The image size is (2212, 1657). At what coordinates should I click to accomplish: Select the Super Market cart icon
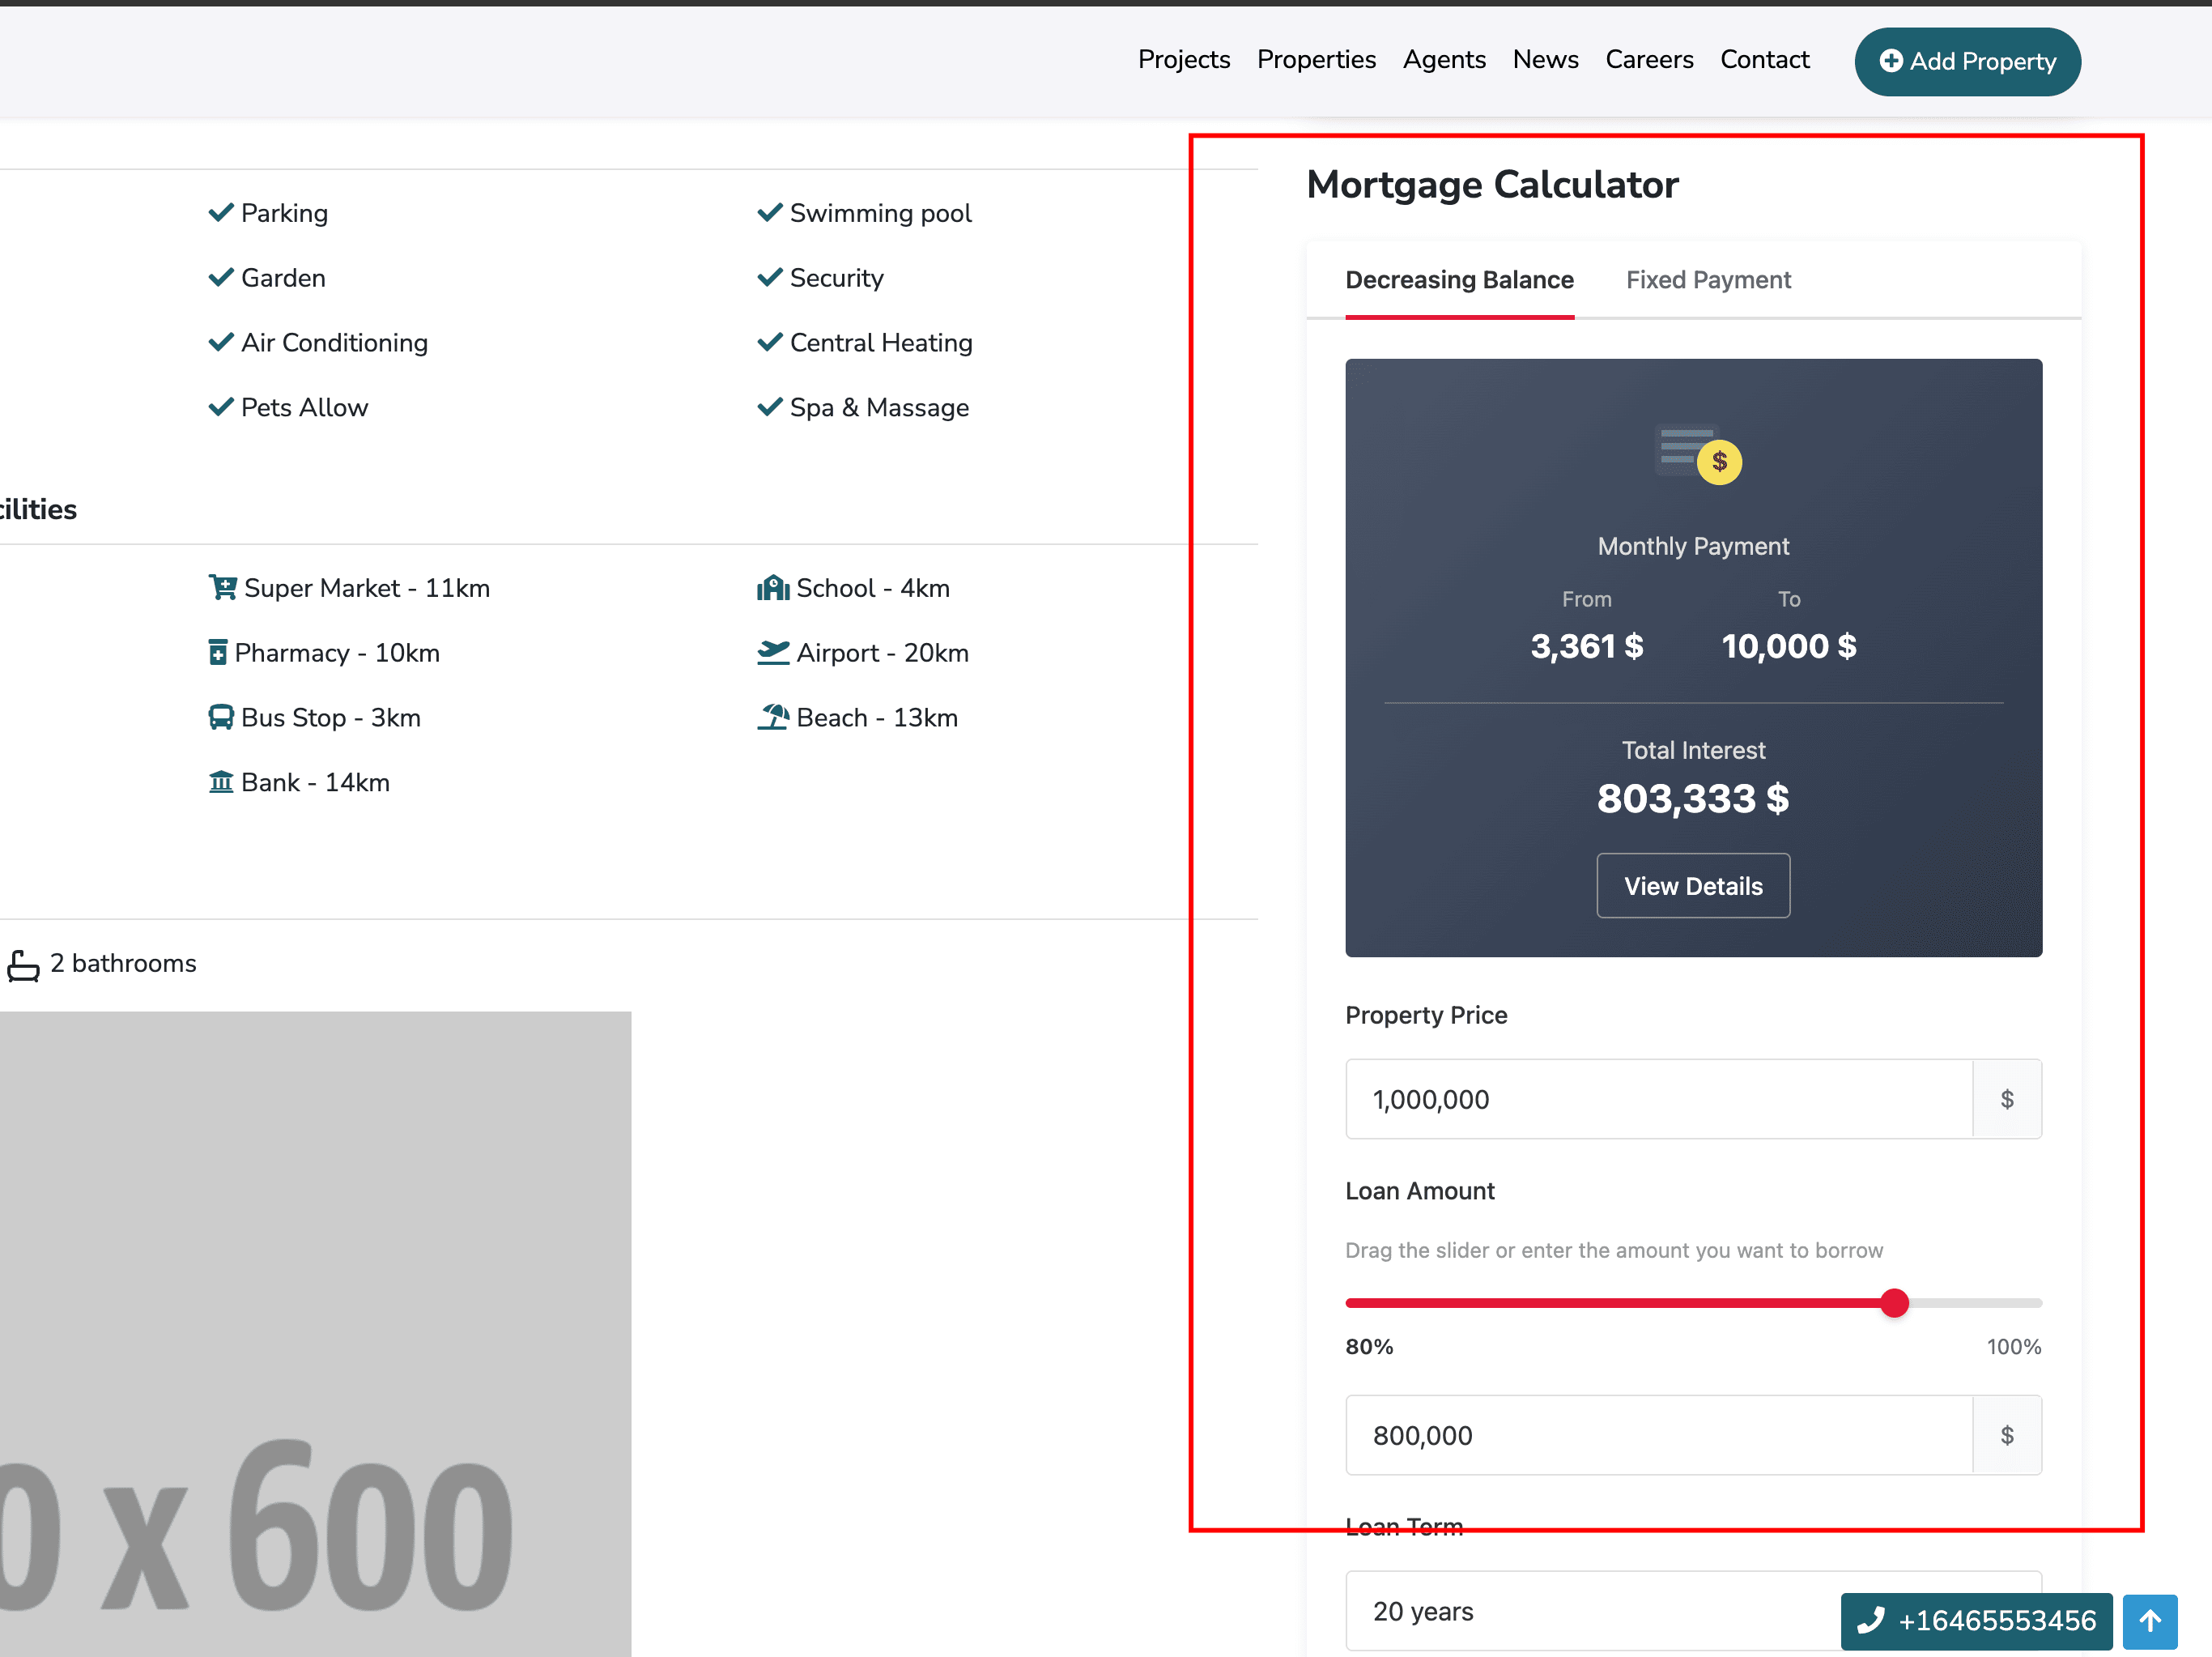point(222,587)
